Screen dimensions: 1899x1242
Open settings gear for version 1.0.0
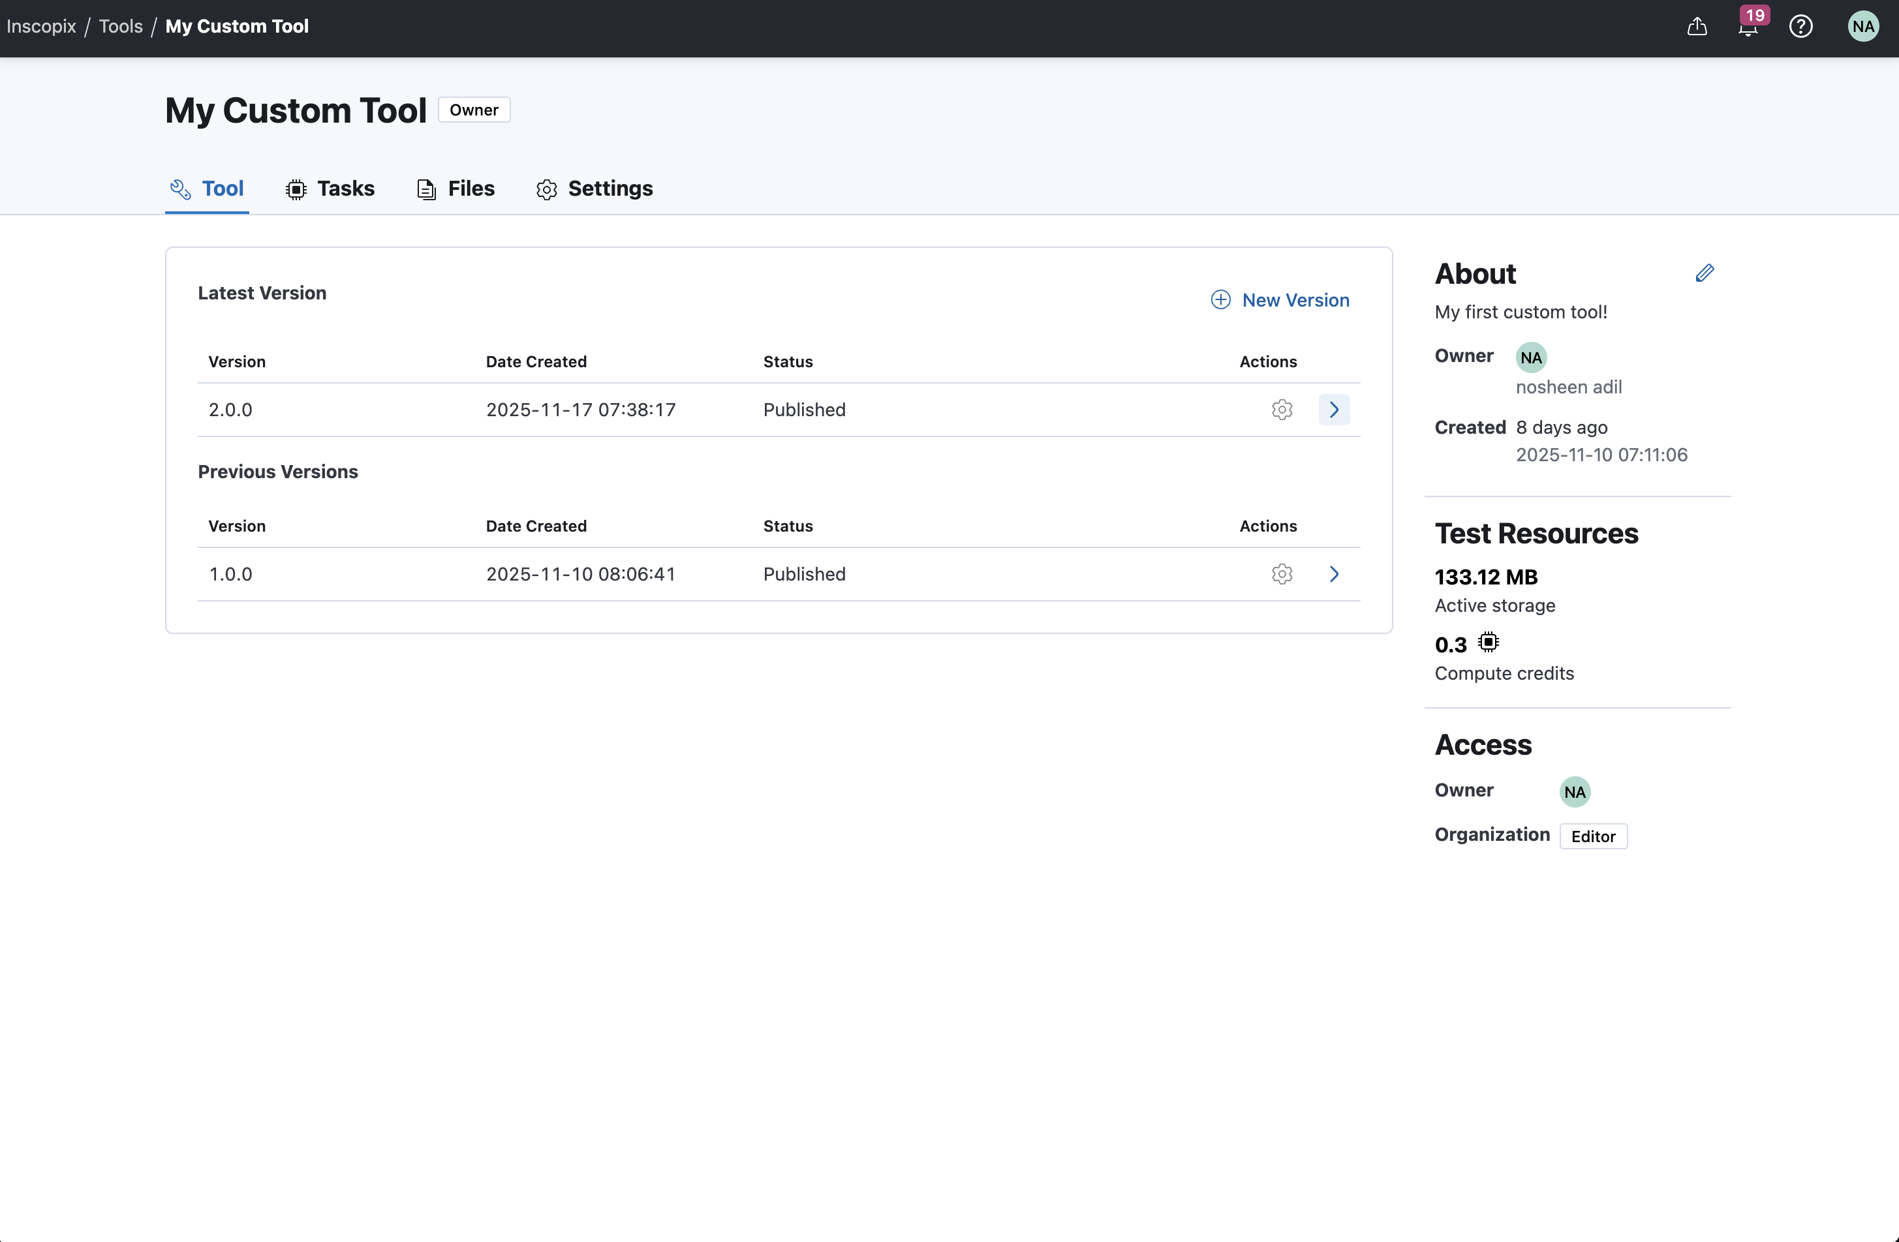(1282, 574)
